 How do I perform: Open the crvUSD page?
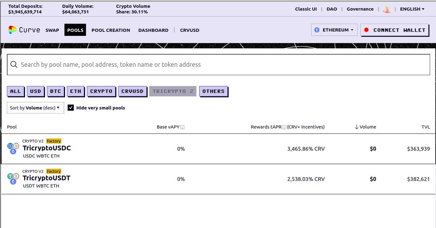[x=190, y=30]
